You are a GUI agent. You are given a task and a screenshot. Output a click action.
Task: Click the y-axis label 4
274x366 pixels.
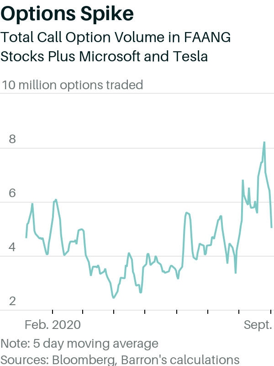click(12, 247)
